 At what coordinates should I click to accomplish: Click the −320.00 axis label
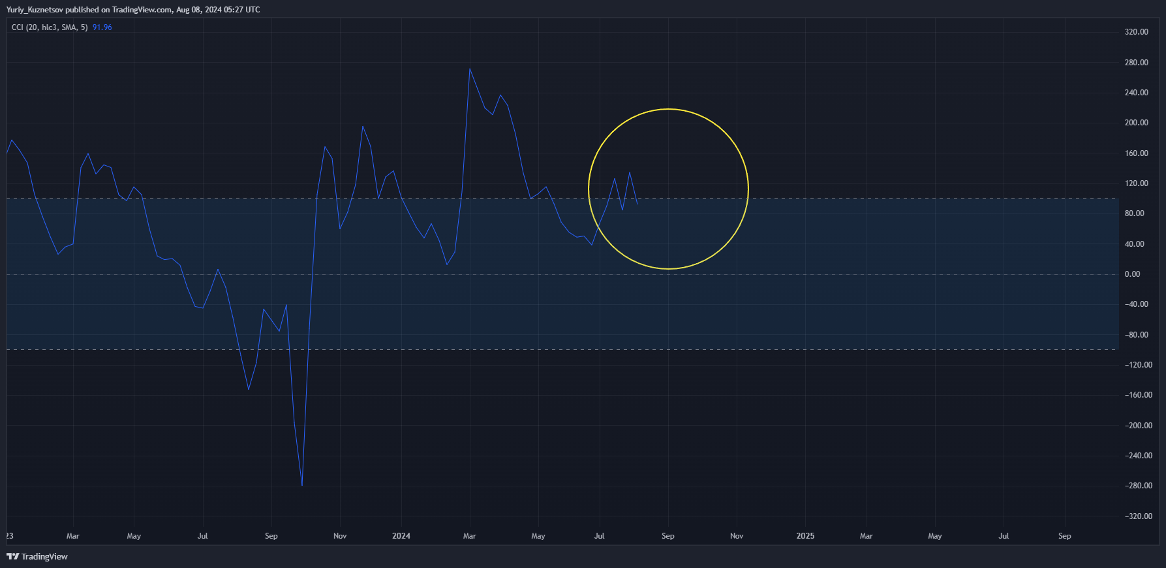(1138, 516)
